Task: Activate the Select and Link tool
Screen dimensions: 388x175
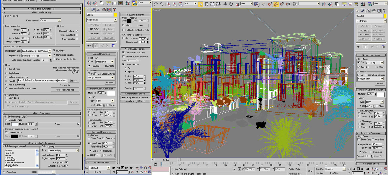Action: point(169,4)
